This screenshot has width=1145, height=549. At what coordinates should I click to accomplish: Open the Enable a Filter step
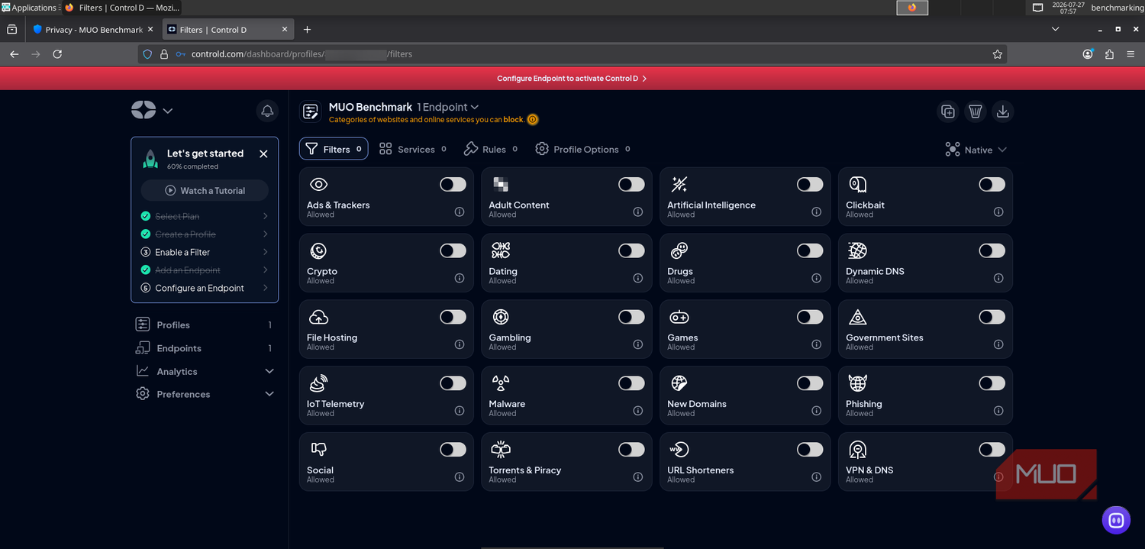pyautogui.click(x=205, y=252)
